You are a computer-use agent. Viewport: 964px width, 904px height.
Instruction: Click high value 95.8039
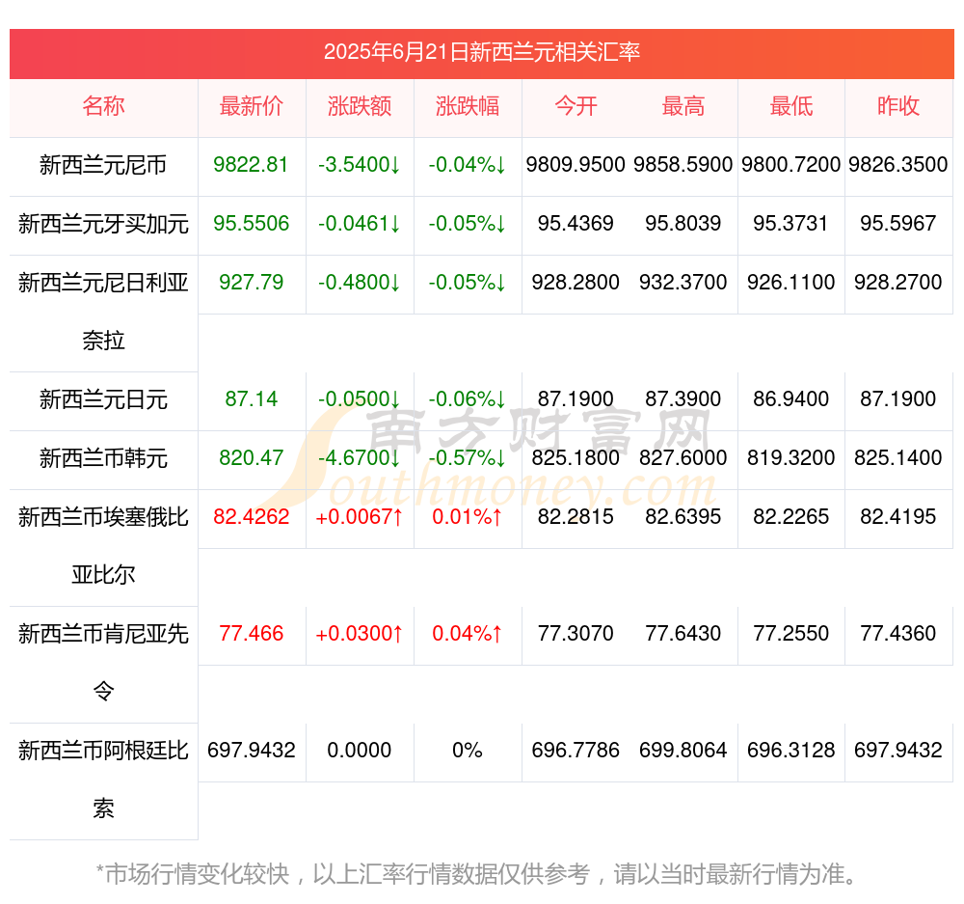683,224
